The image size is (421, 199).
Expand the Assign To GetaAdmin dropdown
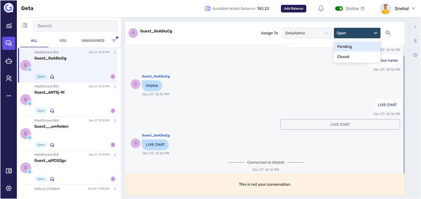point(307,33)
